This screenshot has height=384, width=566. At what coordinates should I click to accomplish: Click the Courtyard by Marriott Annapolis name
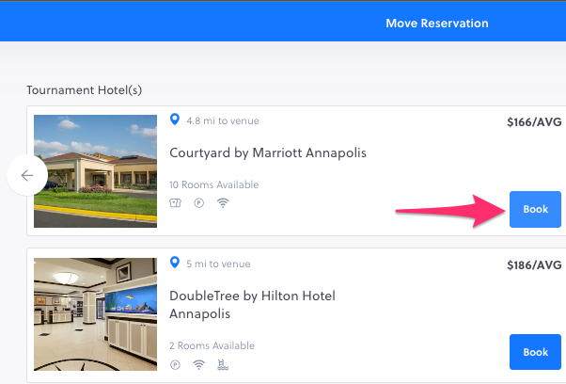tap(268, 152)
